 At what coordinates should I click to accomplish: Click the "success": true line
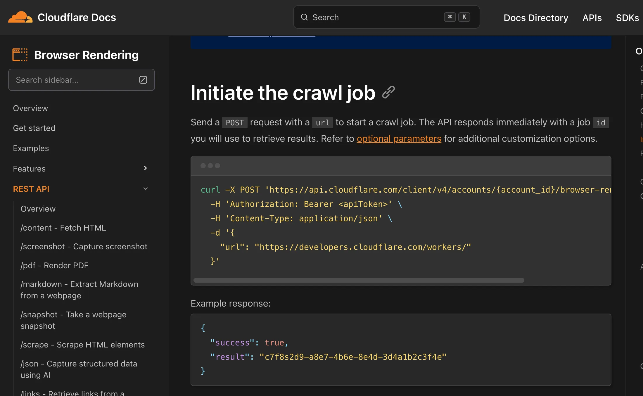point(249,343)
